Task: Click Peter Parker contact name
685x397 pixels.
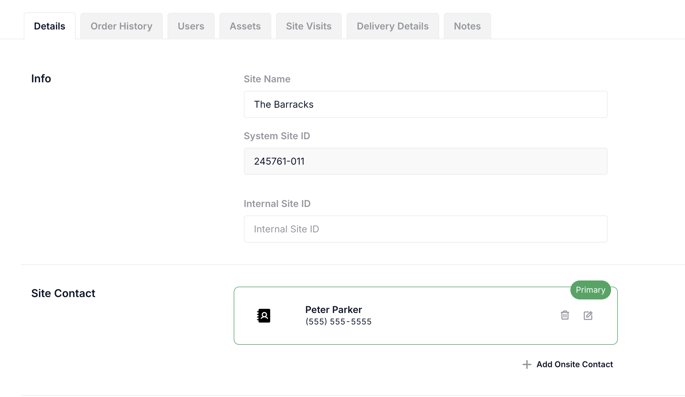Action: coord(334,310)
